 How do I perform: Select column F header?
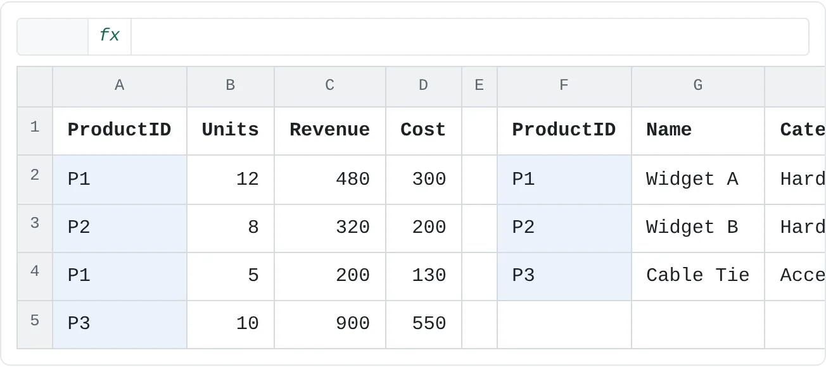coord(564,86)
